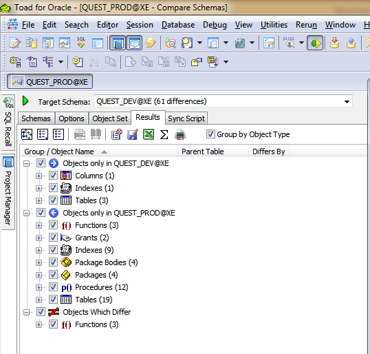Screen dimensions: 370x354
Task: Open the Target Schema dropdown
Action: pos(347,102)
